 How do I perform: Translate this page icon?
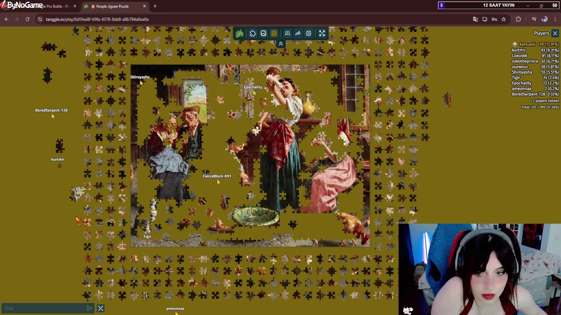click(476, 19)
